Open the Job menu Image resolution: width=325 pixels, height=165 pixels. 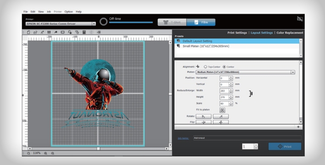point(49,12)
